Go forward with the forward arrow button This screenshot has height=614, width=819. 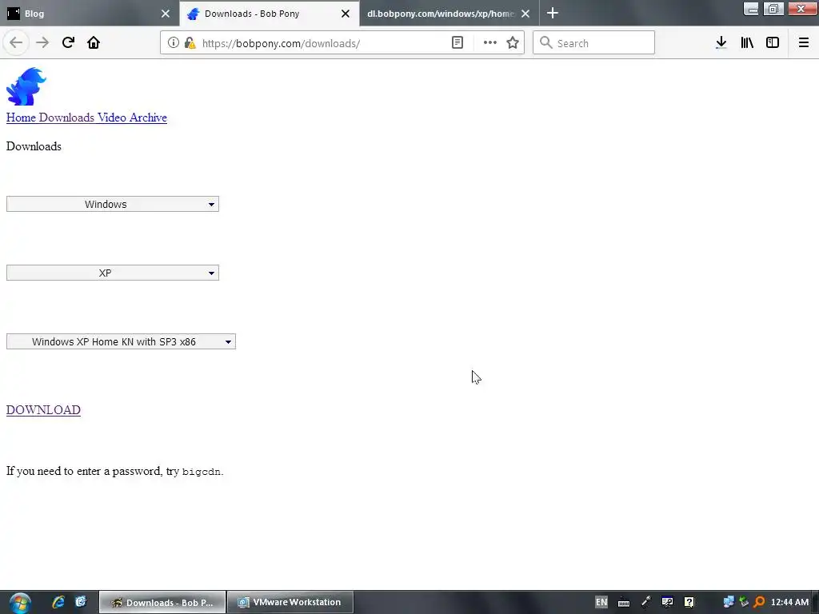42,43
